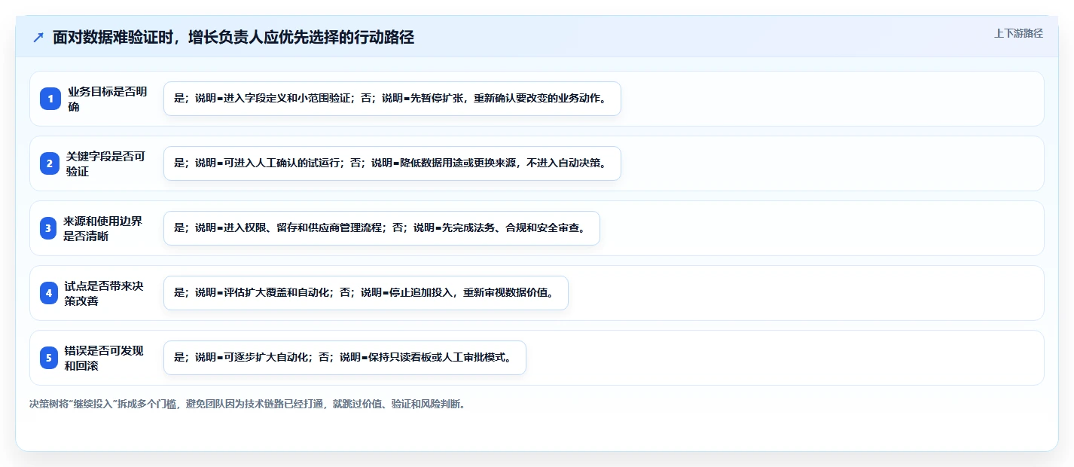Click the 试点是否带来决策改善 question label
Image resolution: width=1074 pixels, height=467 pixels.
pyautogui.click(x=104, y=293)
